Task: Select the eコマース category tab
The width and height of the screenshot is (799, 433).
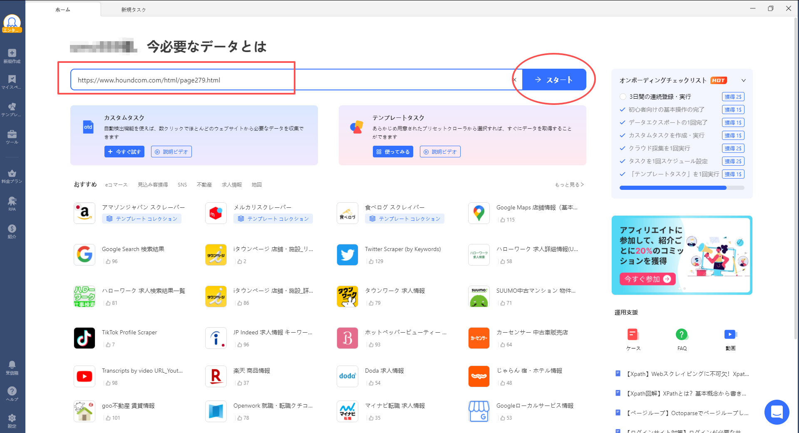Action: point(116,184)
